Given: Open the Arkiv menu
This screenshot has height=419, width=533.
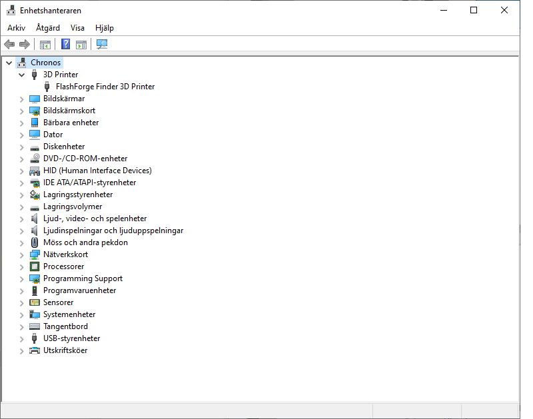Looking at the screenshot, I should [16, 28].
